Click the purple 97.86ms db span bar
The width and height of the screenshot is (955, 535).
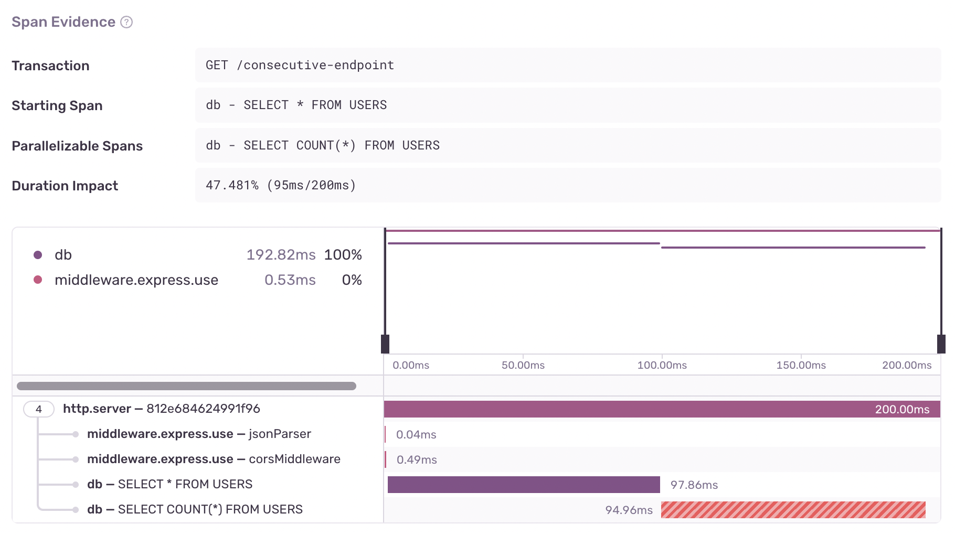523,485
